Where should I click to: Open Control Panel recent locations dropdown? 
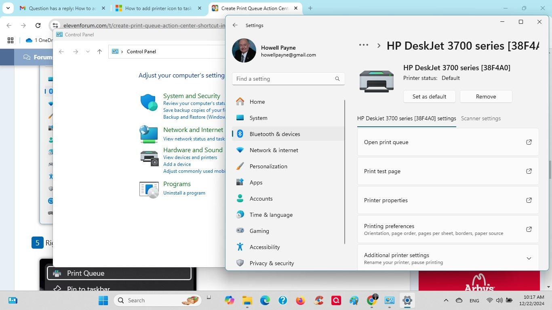88,52
